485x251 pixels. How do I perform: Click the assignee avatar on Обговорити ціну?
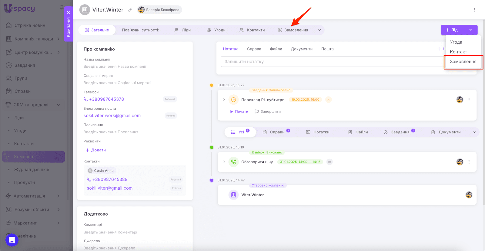(460, 162)
